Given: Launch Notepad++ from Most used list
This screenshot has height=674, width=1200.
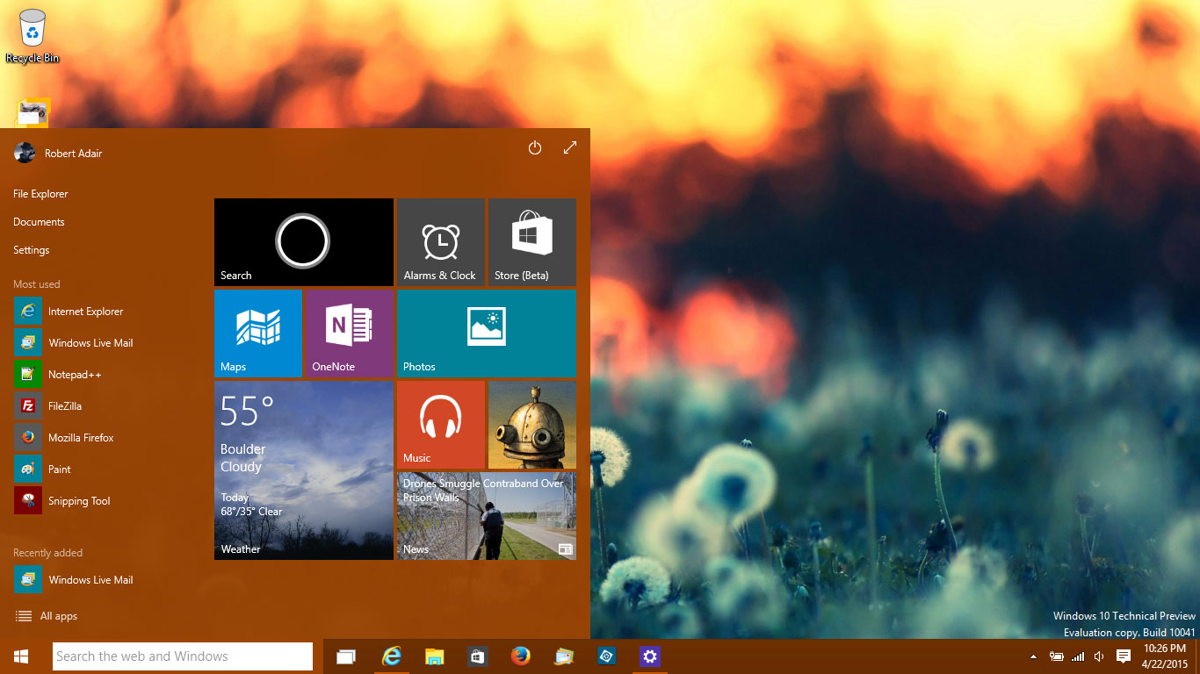Looking at the screenshot, I should click(x=58, y=375).
